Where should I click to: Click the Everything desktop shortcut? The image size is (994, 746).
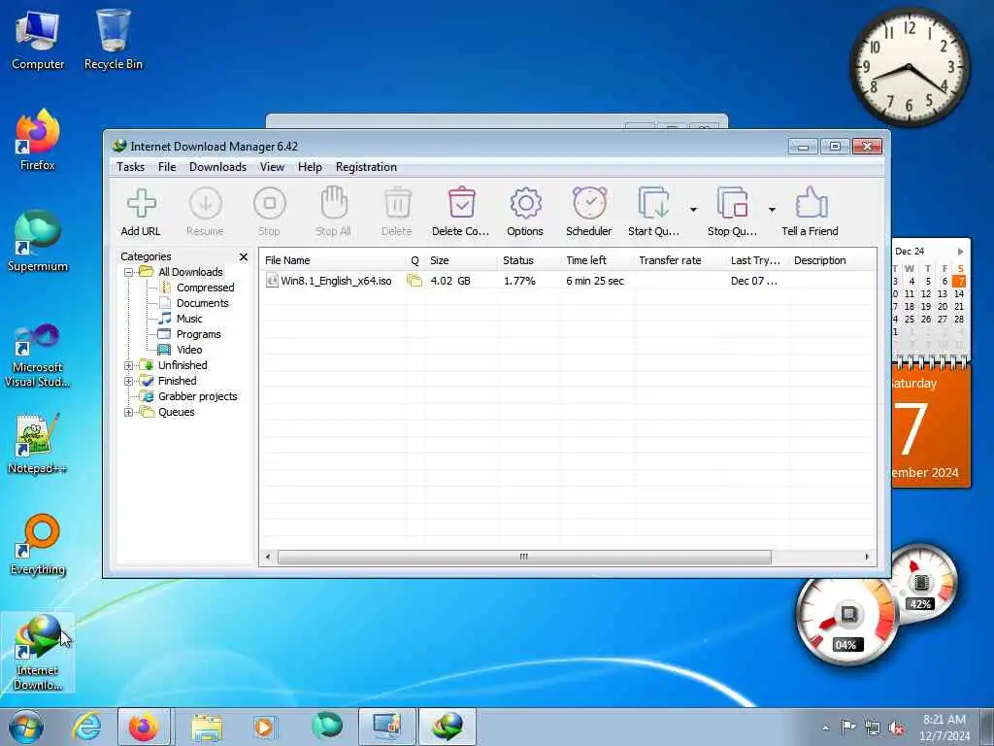pos(38,544)
